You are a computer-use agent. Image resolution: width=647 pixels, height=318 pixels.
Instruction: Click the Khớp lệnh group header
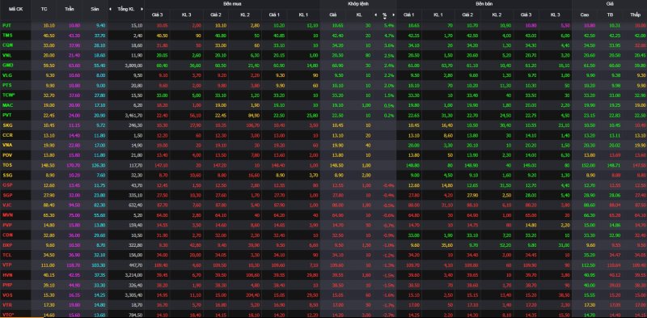(x=357, y=4)
